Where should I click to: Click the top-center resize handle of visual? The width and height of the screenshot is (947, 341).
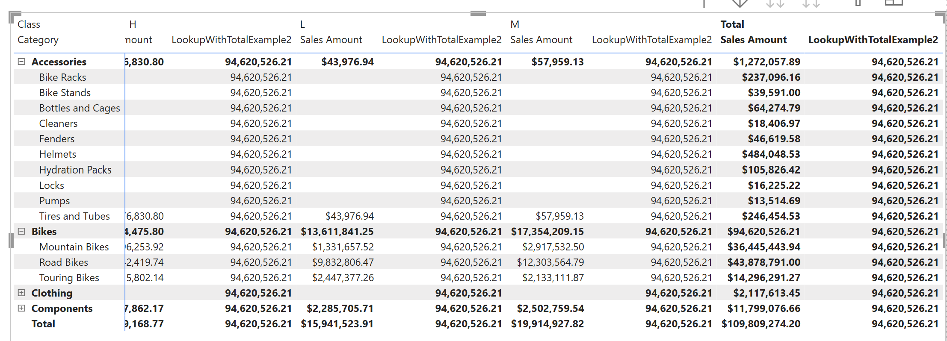(478, 13)
